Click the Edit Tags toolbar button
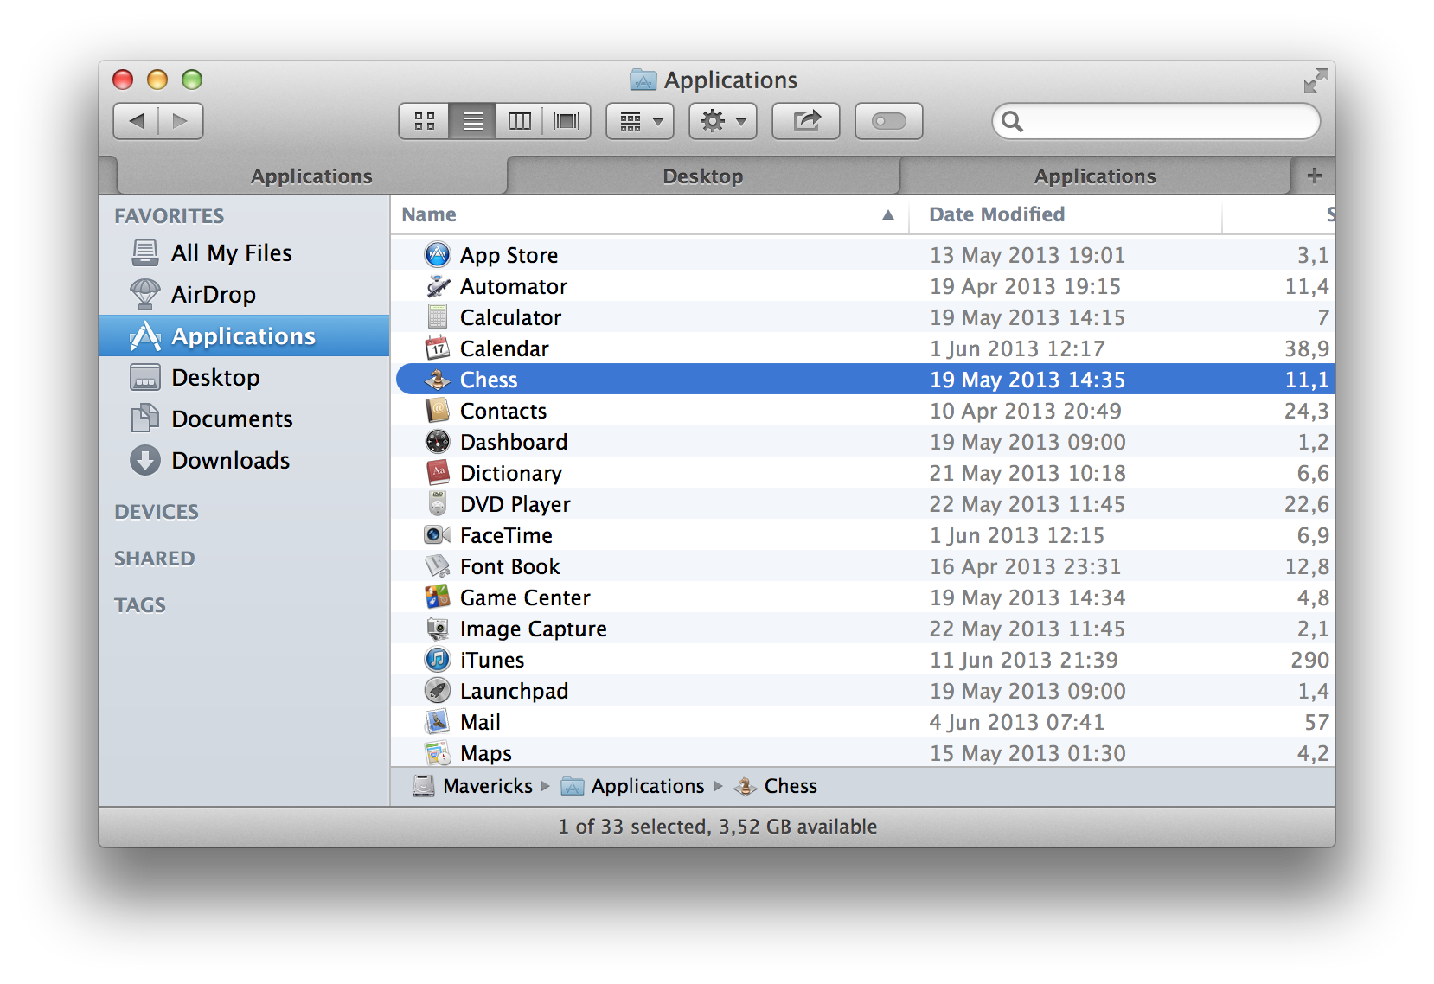The height and width of the screenshot is (984, 1434). click(x=889, y=121)
